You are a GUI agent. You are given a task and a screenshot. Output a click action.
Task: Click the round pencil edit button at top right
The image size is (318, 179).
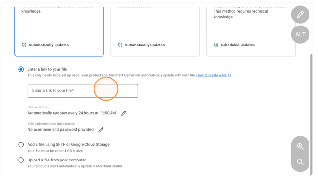[x=300, y=15]
